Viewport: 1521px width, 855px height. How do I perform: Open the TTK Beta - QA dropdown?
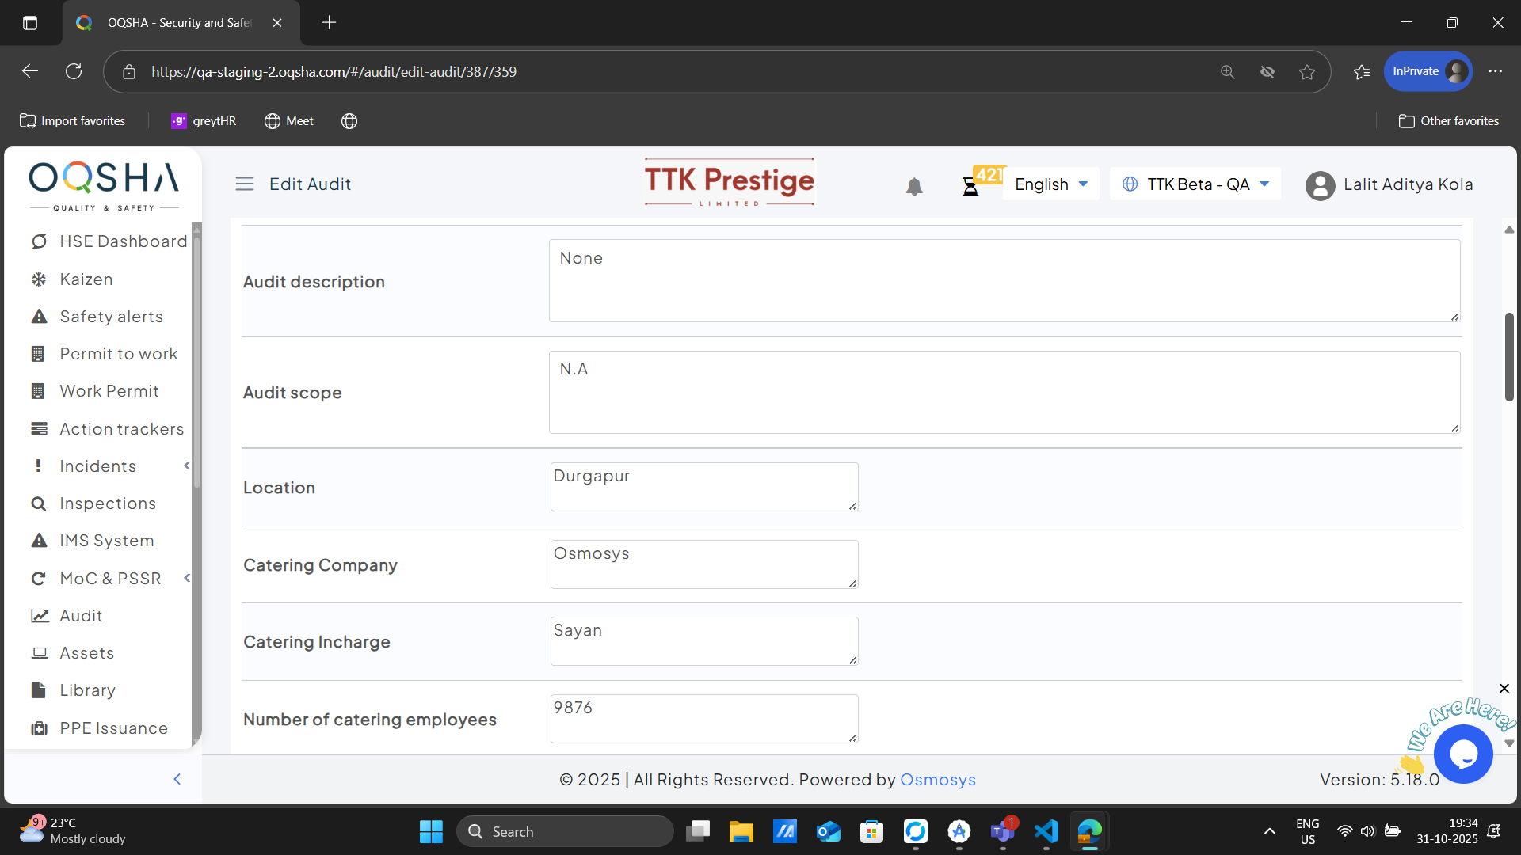tap(1195, 184)
